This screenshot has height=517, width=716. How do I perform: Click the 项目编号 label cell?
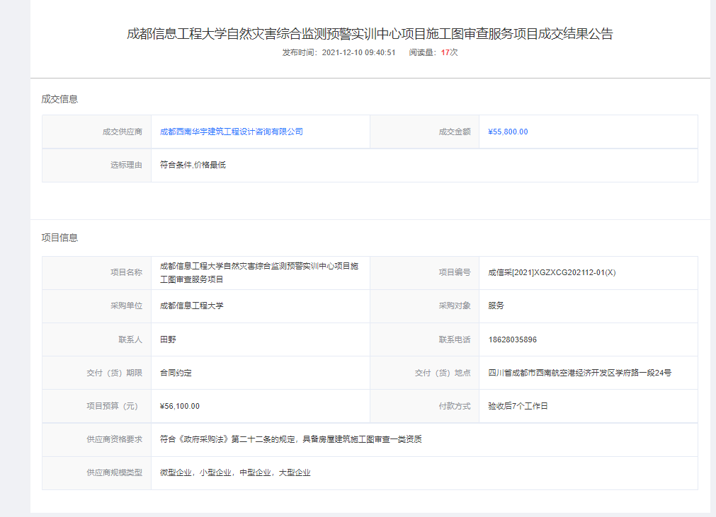[425, 272]
